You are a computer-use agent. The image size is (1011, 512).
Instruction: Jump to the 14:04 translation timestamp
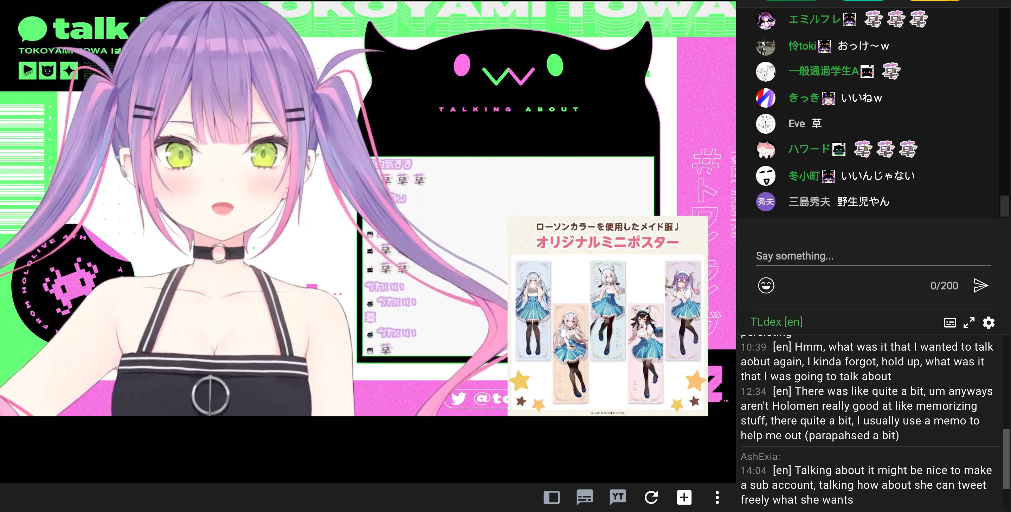click(753, 471)
